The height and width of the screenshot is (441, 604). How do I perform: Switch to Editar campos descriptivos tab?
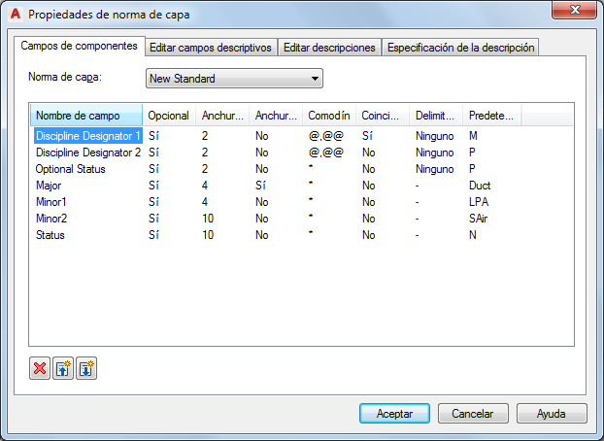(211, 48)
